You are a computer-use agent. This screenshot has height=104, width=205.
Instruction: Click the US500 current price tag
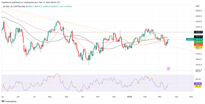pyautogui.click(x=190, y=39)
